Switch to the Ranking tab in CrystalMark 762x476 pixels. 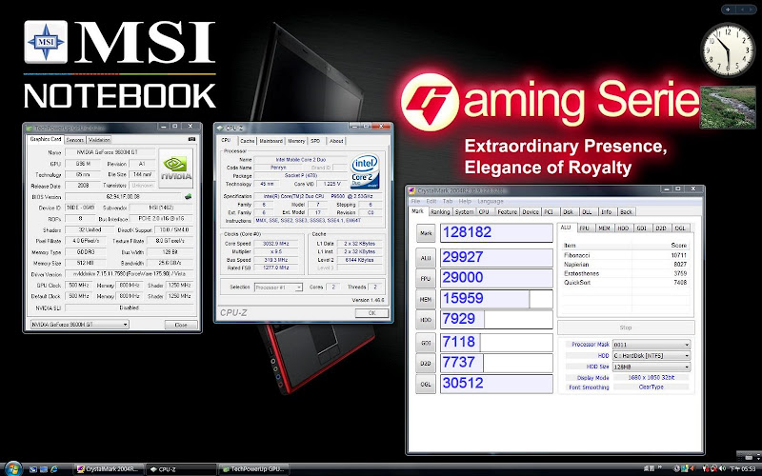tap(440, 211)
